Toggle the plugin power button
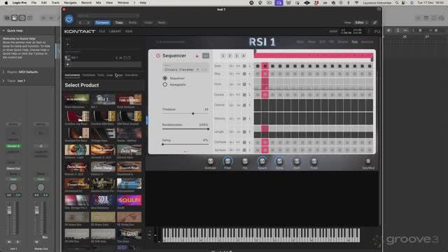The width and height of the screenshot is (448, 252). [69, 19]
